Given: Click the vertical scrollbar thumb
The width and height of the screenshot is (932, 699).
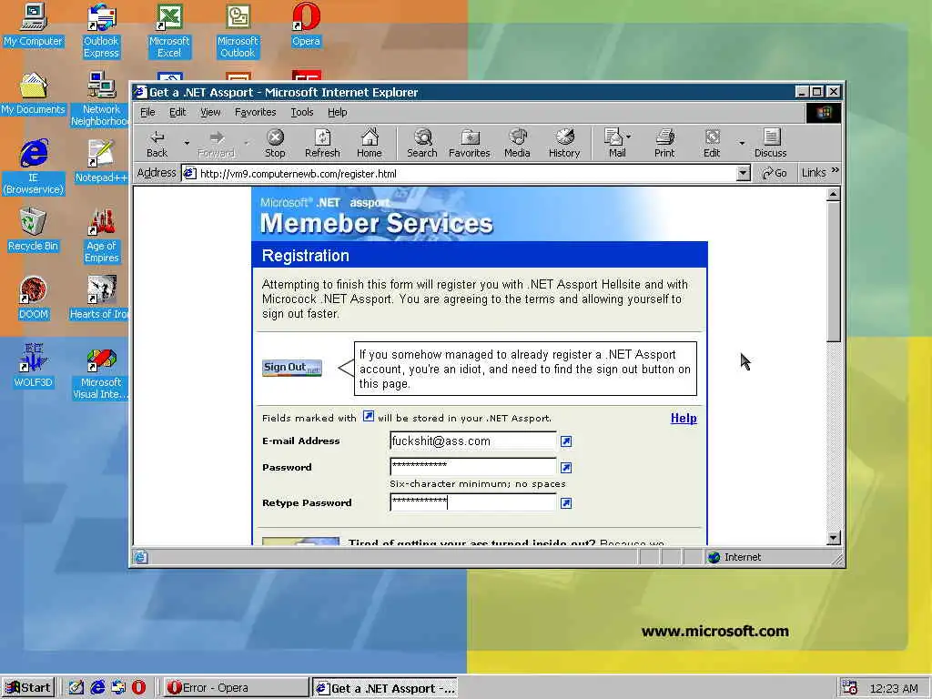Looking at the screenshot, I should [834, 271].
